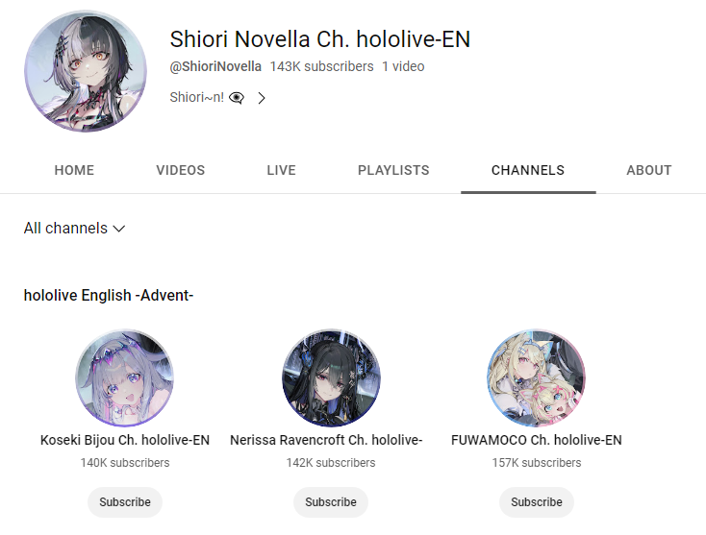Expand channel description with right chevron
The height and width of the screenshot is (535, 706).
pyautogui.click(x=262, y=98)
